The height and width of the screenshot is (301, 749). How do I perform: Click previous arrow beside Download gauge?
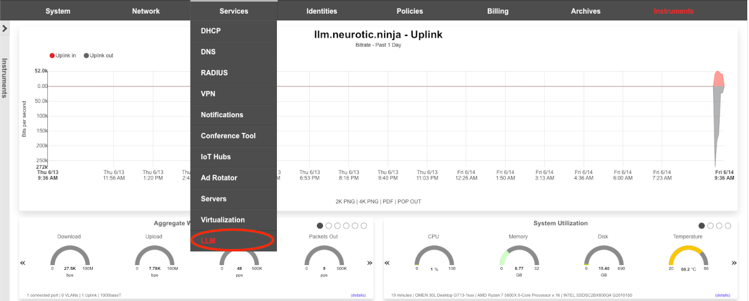[23, 263]
